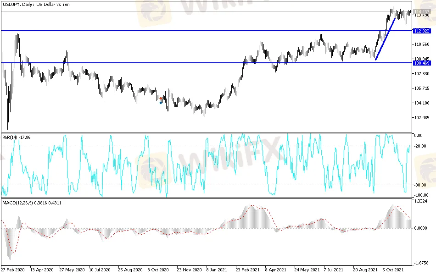Click the date label '7 Jul 2021'
The height and width of the screenshot is (275, 436).
(x=333, y=269)
